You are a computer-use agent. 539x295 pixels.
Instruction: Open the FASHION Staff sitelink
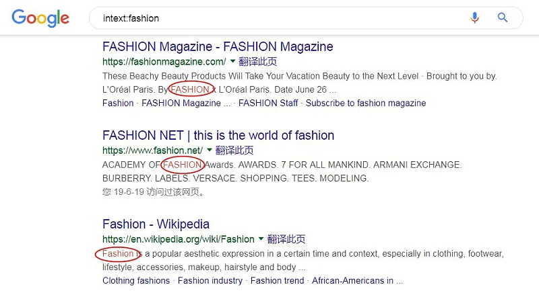tap(268, 103)
